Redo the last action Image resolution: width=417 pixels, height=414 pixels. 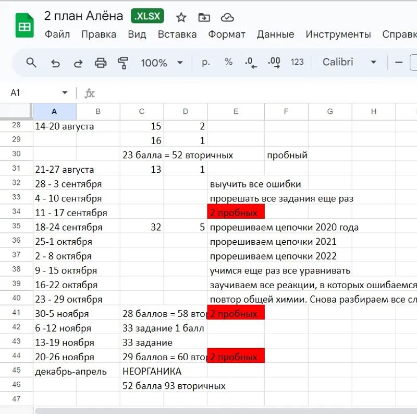(x=78, y=63)
